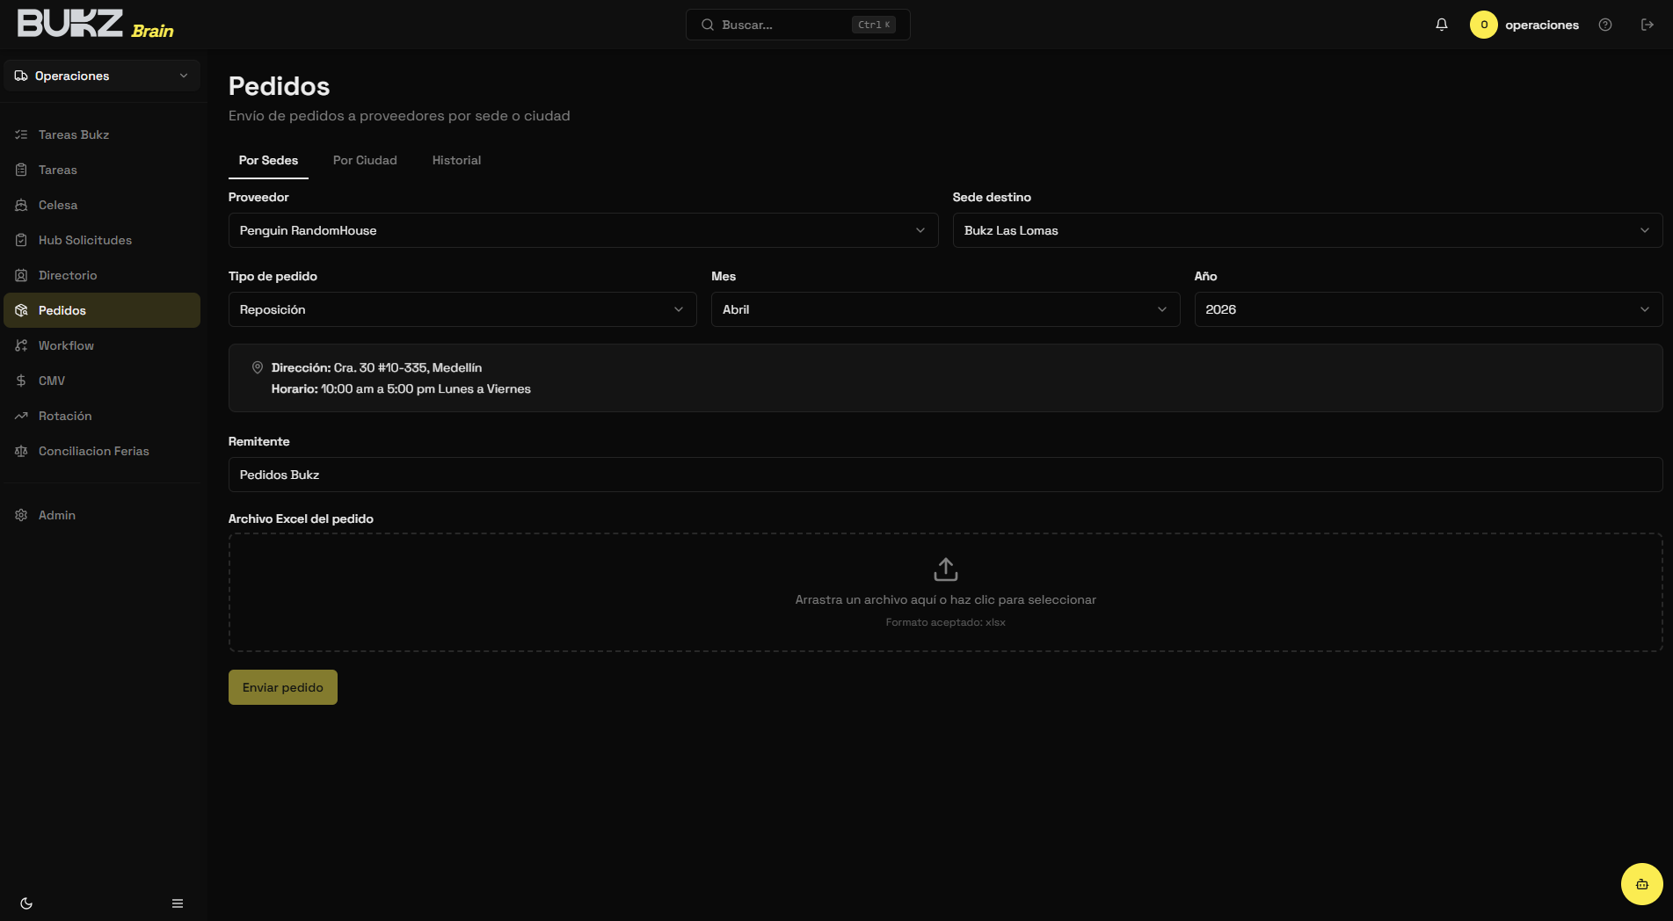Click the Pedidos page heading

[279, 86]
